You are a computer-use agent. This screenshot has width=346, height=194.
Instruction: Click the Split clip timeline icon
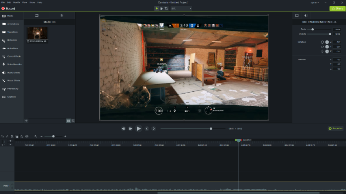[27, 137]
